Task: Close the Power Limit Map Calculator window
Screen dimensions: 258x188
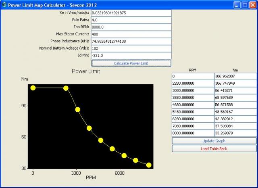Action: click(x=253, y=5)
